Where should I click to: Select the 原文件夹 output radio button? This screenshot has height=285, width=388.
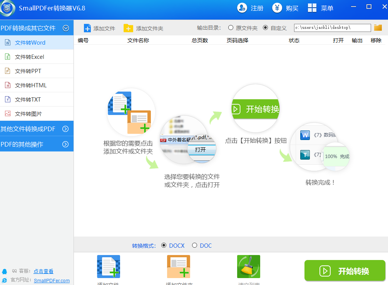click(x=231, y=28)
